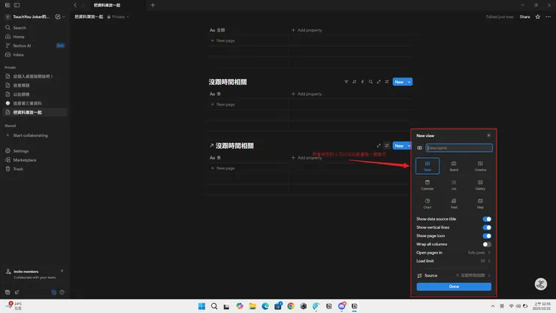The height and width of the screenshot is (313, 556).
Task: Select the Timeline view type
Action: click(x=480, y=166)
